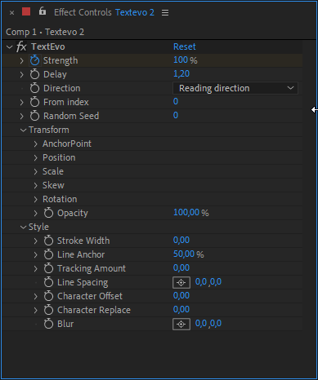Viewport: 318px width, 380px height.
Task: Toggle the Character Replace stopwatch
Action: [48, 310]
